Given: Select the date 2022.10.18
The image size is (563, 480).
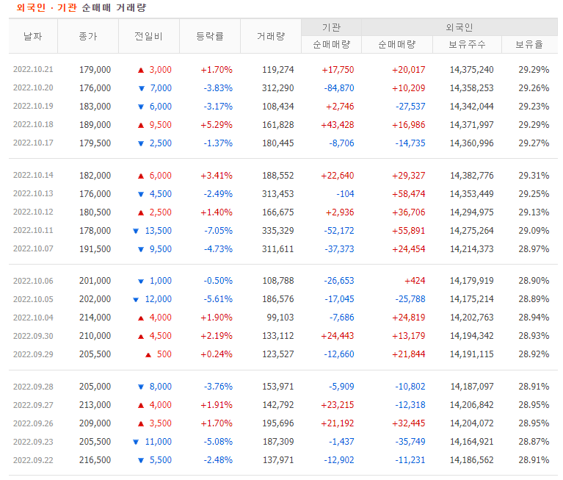Looking at the screenshot, I should 33,124.
